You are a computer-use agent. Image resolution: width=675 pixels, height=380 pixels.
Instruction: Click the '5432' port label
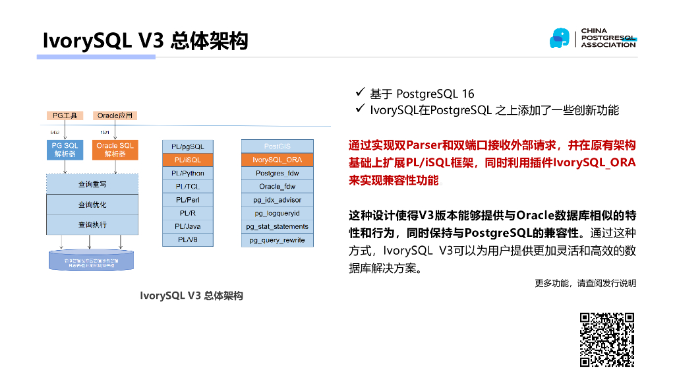(55, 132)
